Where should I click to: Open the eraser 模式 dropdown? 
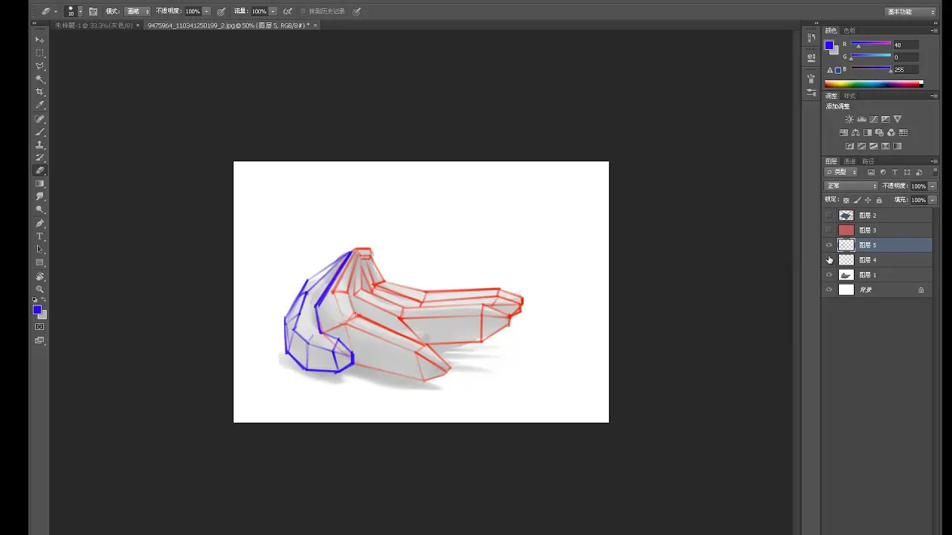tap(138, 12)
